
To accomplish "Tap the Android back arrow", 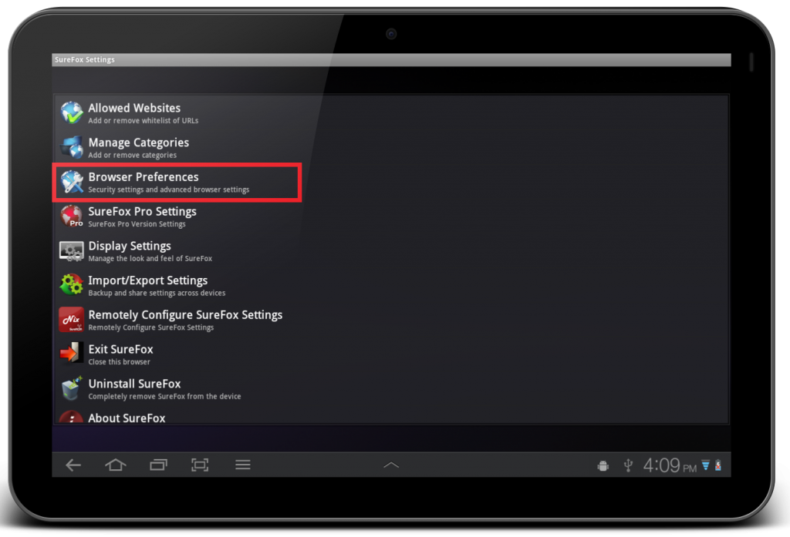I will pyautogui.click(x=73, y=465).
